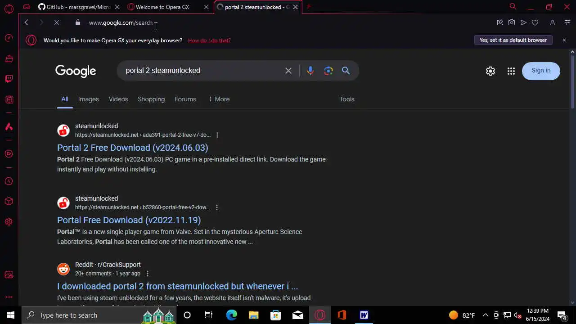Dismiss the default browser prompt
This screenshot has height=324, width=576.
point(564,40)
